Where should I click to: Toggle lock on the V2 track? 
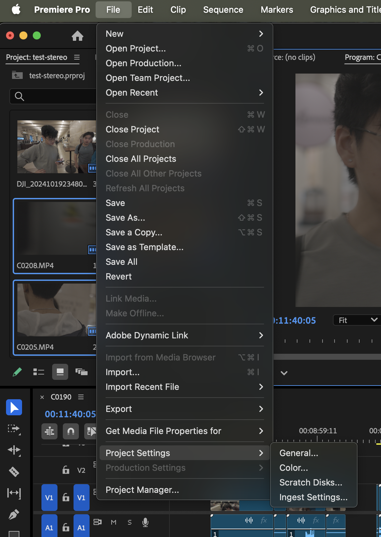click(66, 470)
